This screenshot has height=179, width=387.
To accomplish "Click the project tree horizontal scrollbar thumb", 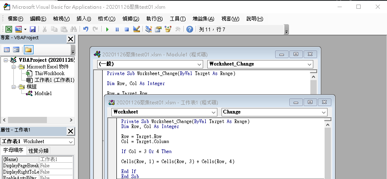I will point(27,120).
